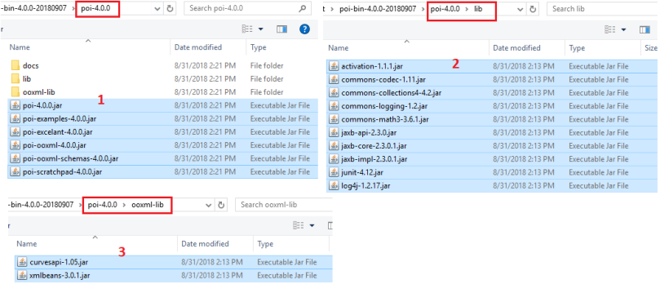Sort poi-4.0.0 window by Name column
Viewport: 660px width, 302px height.
click(x=20, y=47)
